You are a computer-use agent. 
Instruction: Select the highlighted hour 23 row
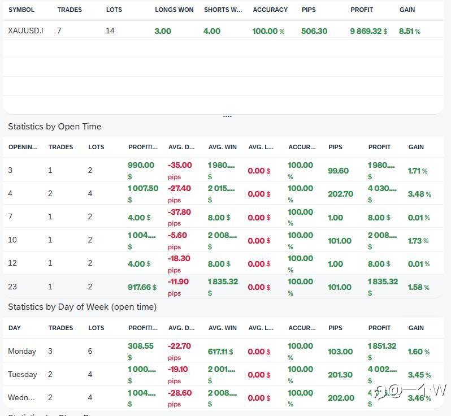223,287
